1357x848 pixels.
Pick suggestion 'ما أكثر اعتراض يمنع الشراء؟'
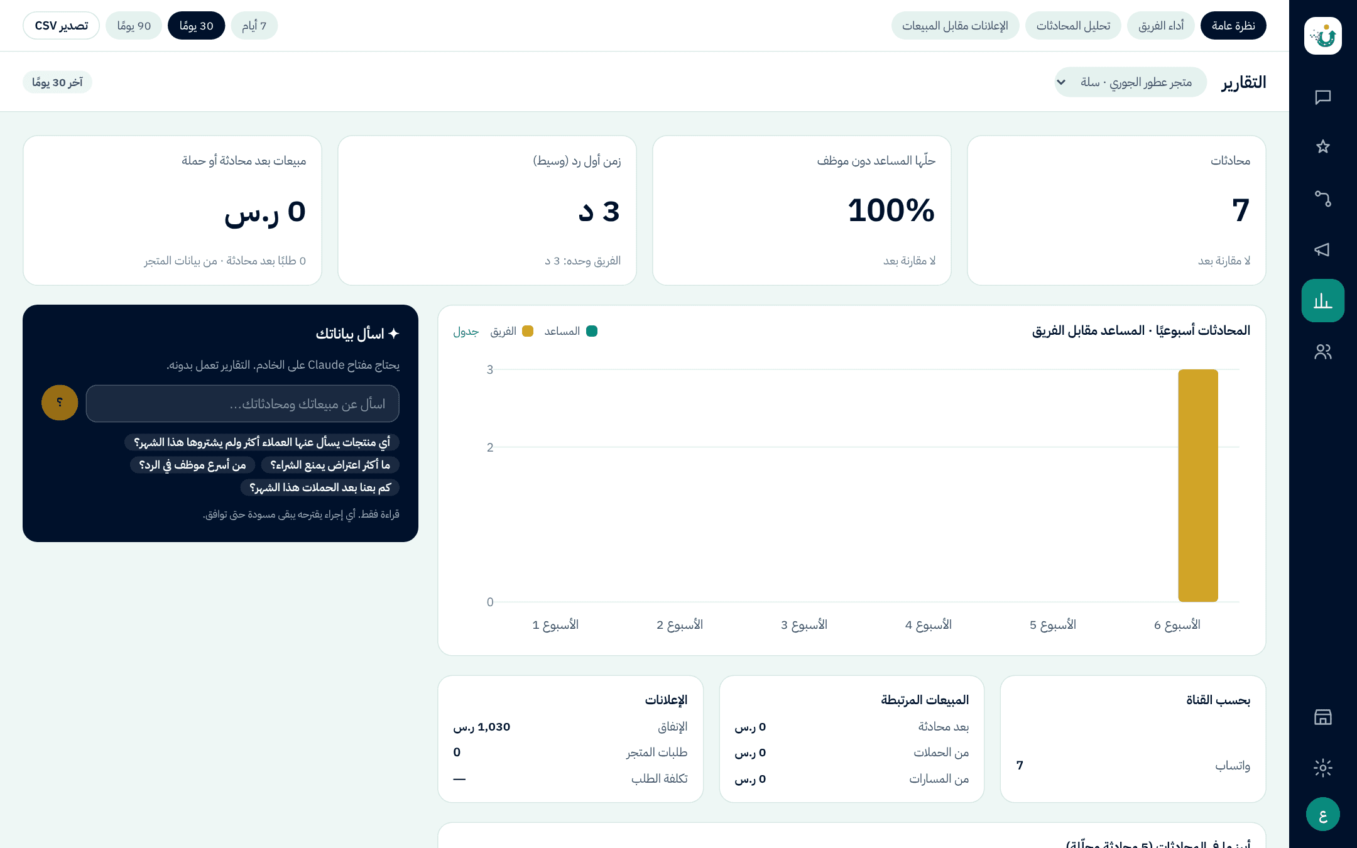pos(330,465)
